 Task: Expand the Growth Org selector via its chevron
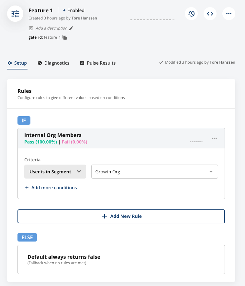coord(211,171)
